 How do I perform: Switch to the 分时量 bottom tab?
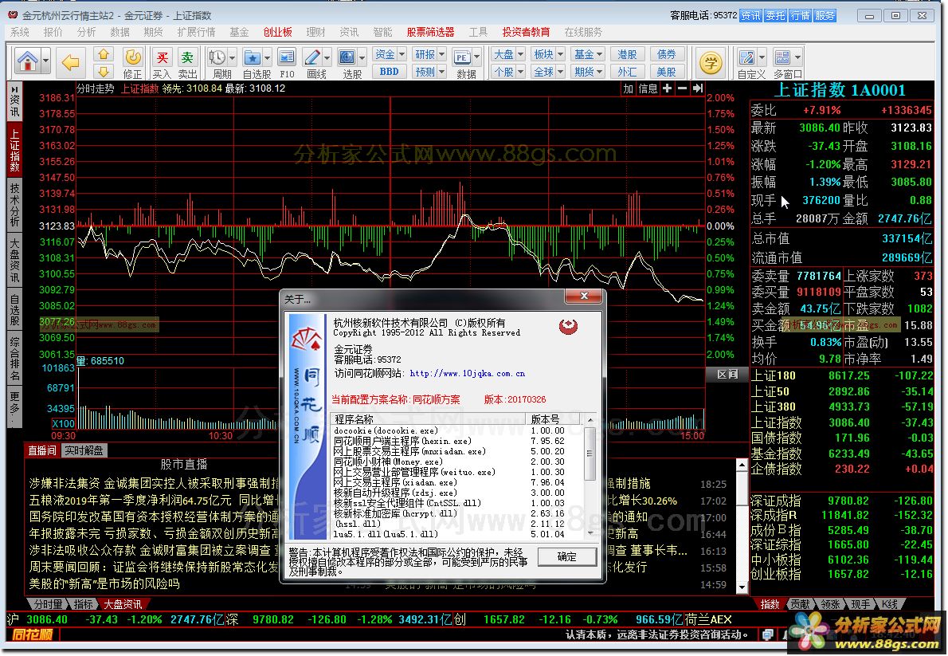tap(48, 604)
